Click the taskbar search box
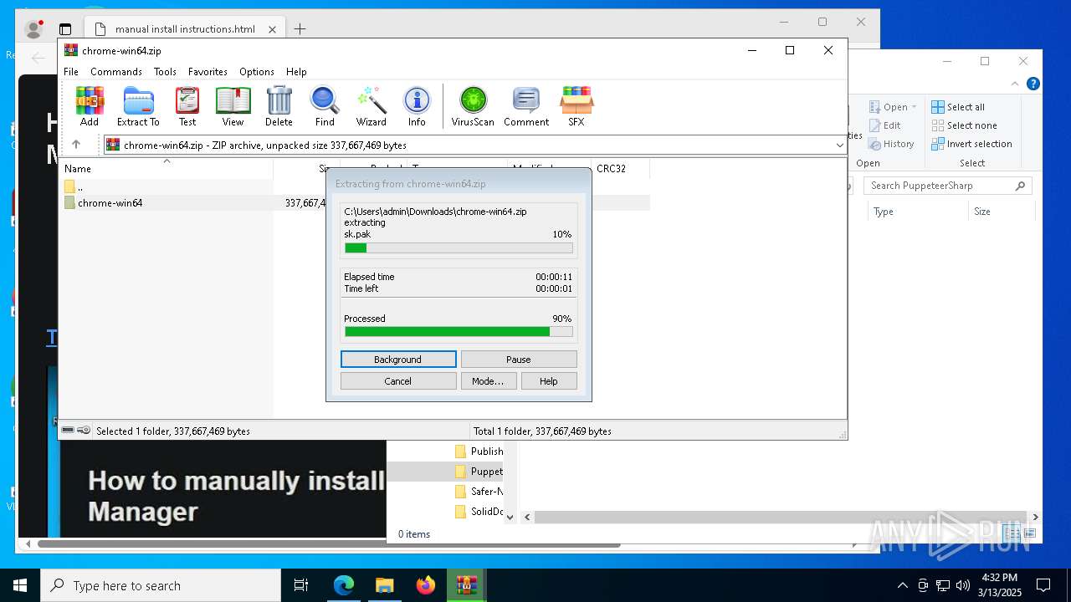 tap(161, 585)
